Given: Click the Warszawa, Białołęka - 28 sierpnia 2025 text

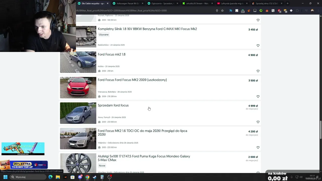Looking at the screenshot, I should click(115, 92).
